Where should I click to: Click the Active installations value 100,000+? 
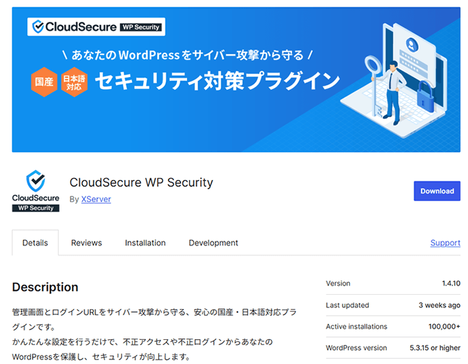coord(444,327)
